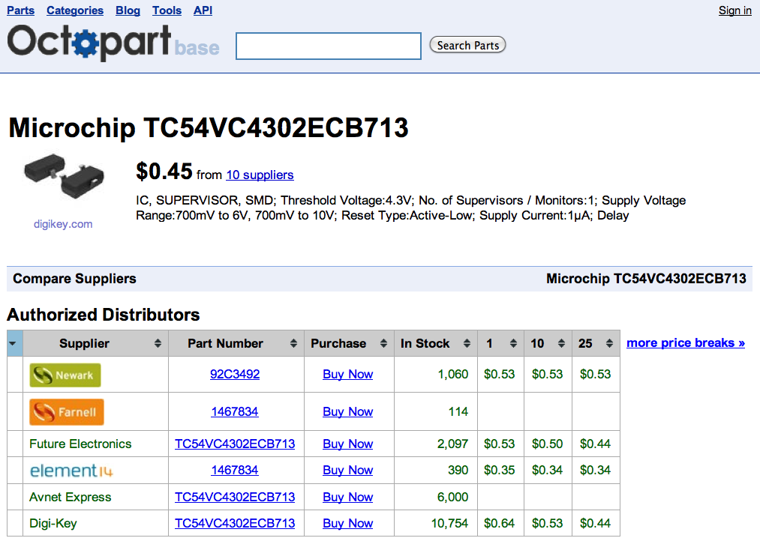Open Avnet Express part number link
Viewport: 760px width, 553px height.
click(x=235, y=498)
